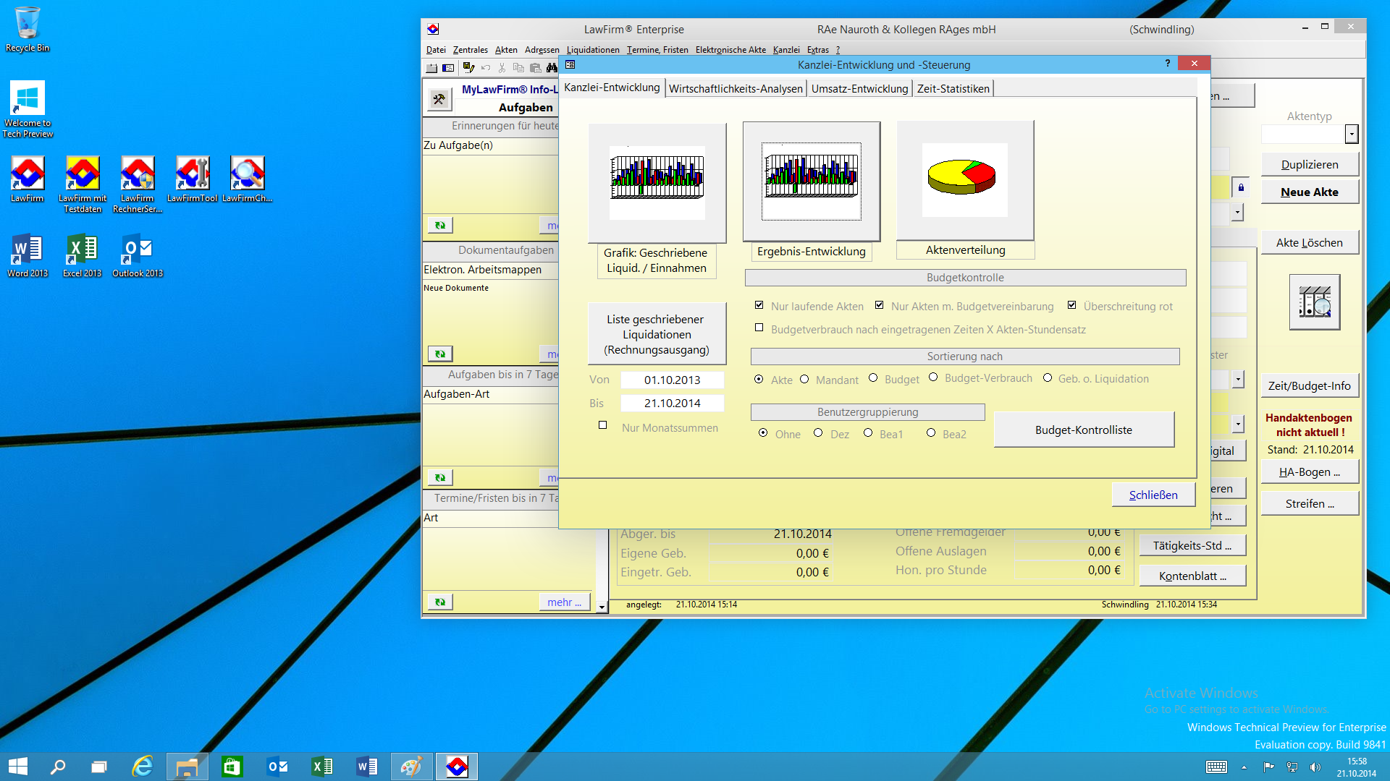Click the file shelf magnifier icon
Image resolution: width=1390 pixels, height=781 pixels.
pyautogui.click(x=1314, y=302)
